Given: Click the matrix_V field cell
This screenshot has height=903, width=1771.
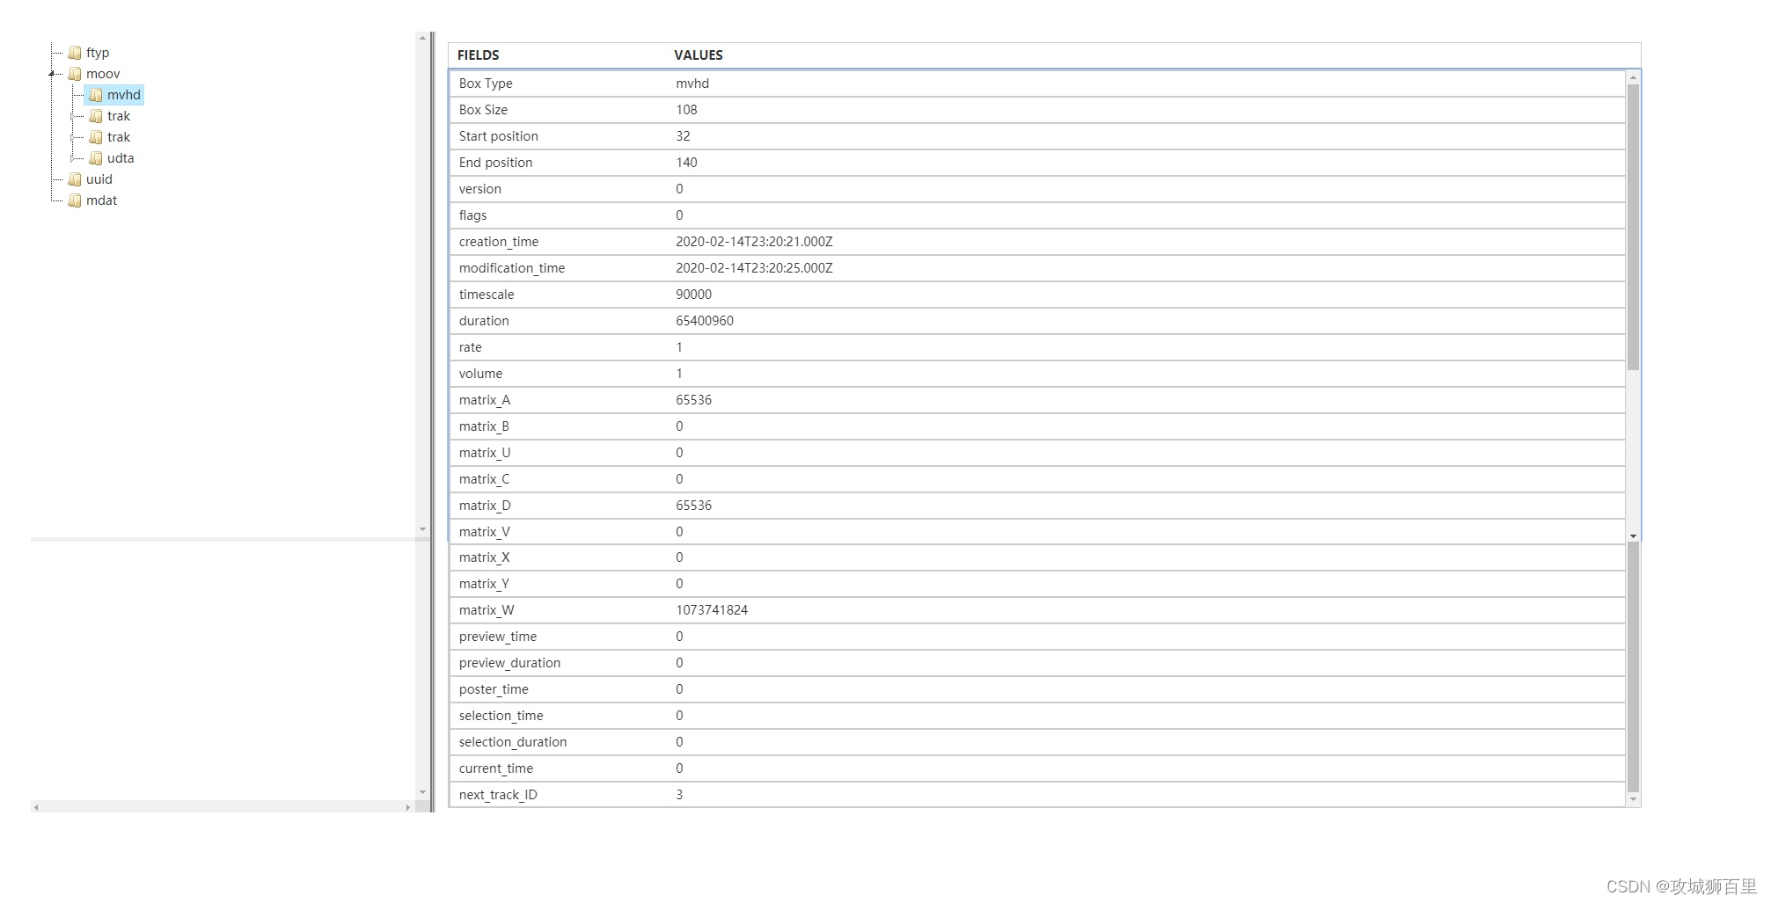Looking at the screenshot, I should point(484,532).
